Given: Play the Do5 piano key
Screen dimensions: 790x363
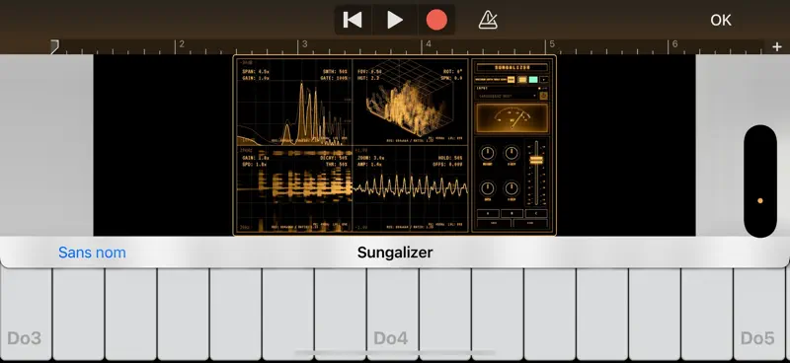Looking at the screenshot, I should [758, 314].
